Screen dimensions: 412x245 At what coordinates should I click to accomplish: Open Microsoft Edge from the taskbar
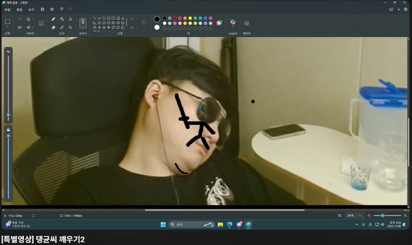(x=230, y=224)
